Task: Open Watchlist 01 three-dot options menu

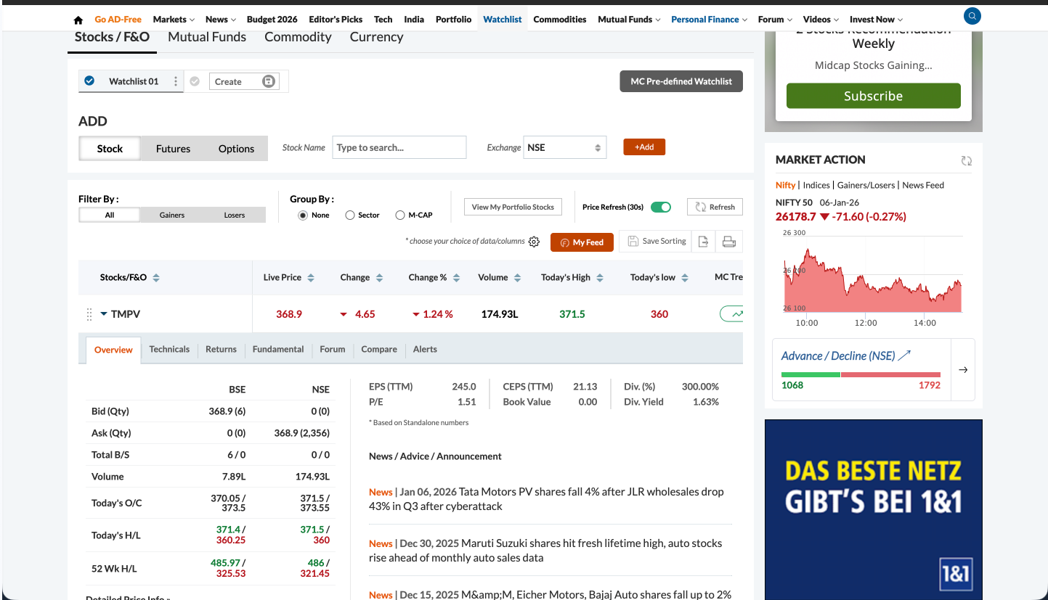Action: pyautogui.click(x=175, y=81)
